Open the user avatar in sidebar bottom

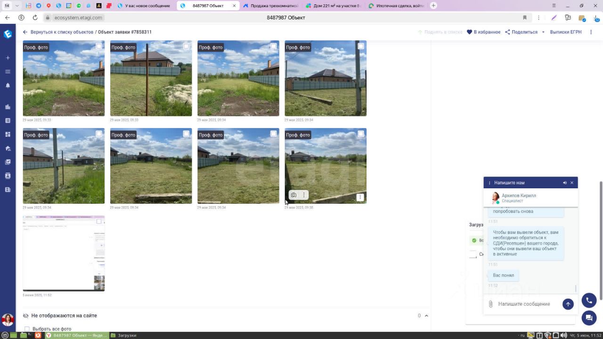(8, 320)
